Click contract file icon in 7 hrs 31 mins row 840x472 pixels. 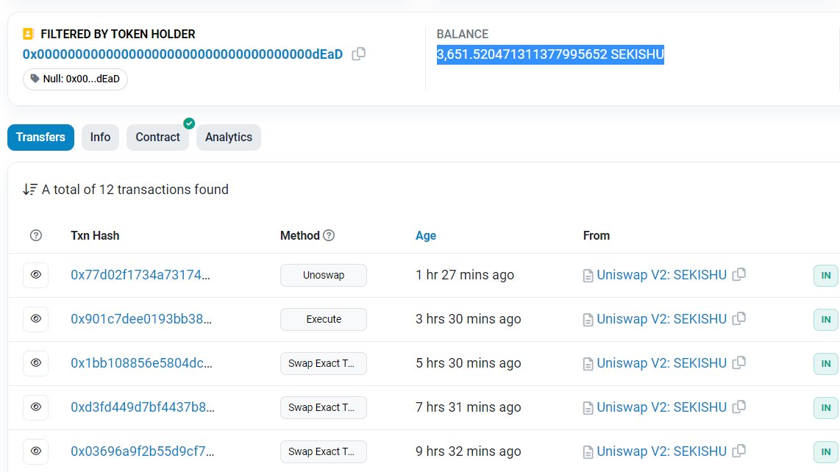tap(588, 408)
